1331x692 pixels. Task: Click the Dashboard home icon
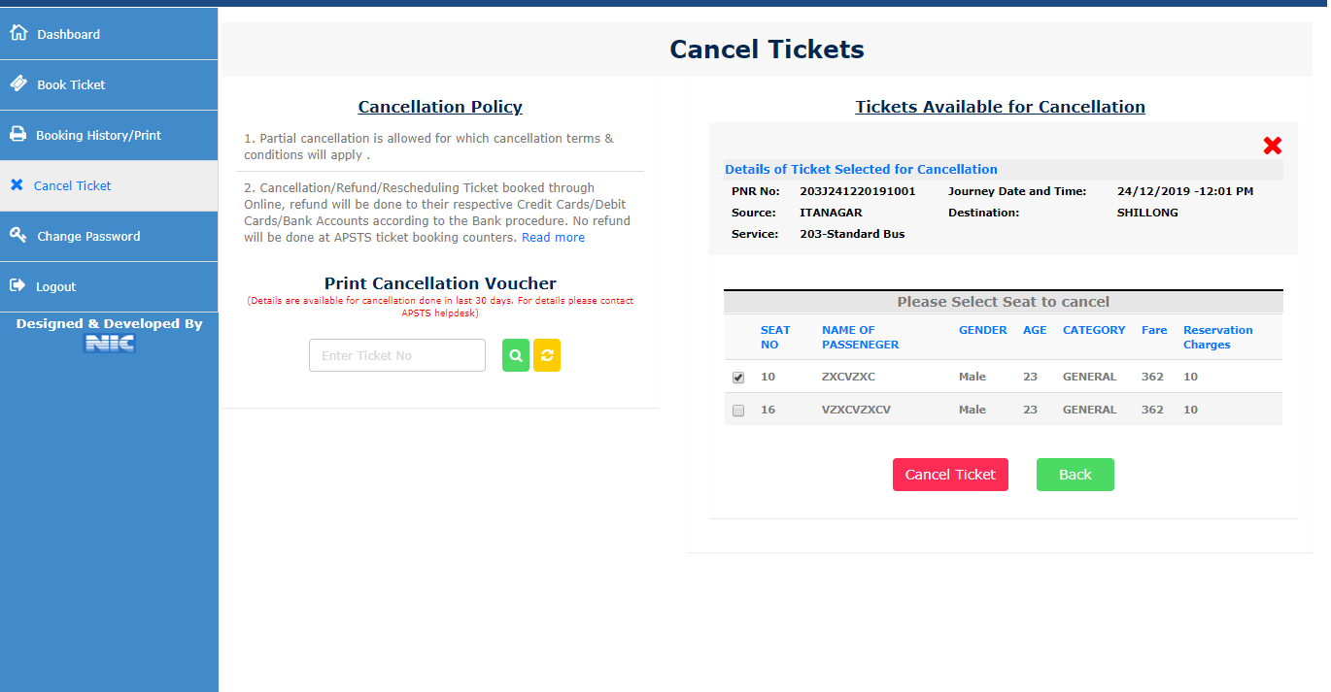pyautogui.click(x=18, y=33)
